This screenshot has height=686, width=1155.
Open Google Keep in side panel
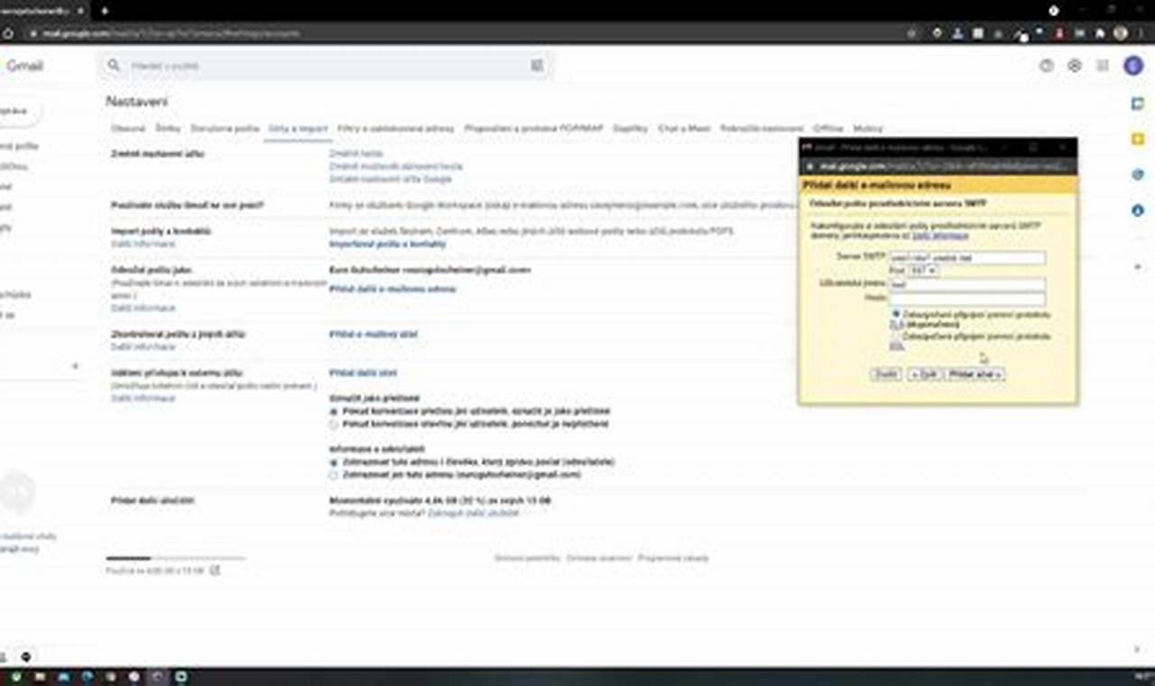pos(1138,139)
